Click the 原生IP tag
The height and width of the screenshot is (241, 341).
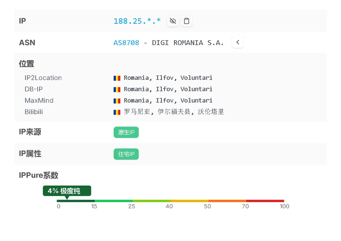coord(126,132)
